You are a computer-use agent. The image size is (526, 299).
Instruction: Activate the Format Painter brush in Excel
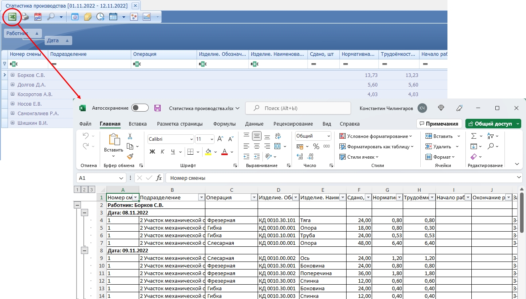pyautogui.click(x=130, y=157)
